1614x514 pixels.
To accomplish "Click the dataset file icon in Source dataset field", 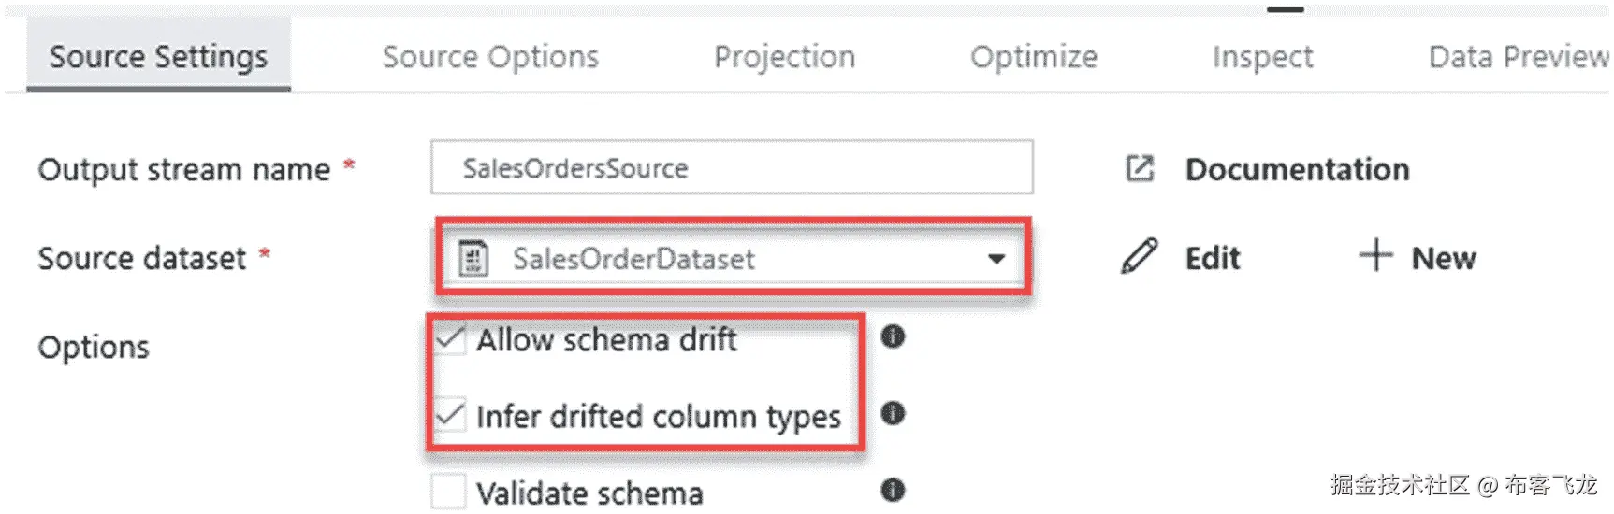I will point(473,259).
